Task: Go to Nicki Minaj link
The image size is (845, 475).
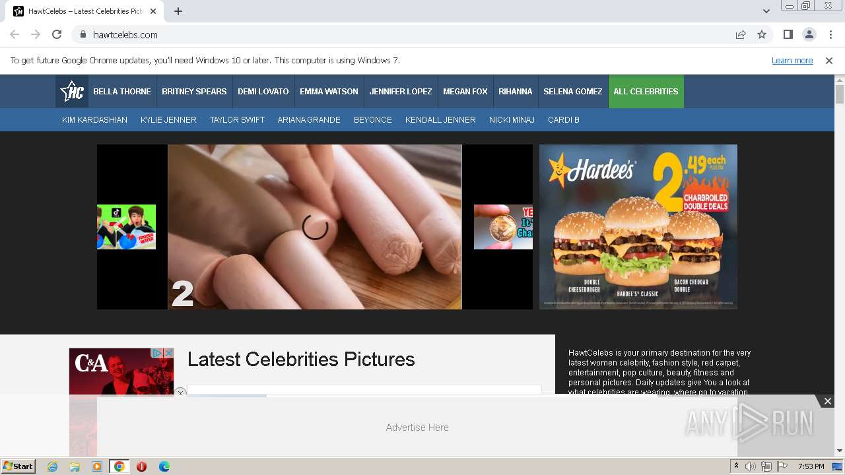Action: point(512,120)
